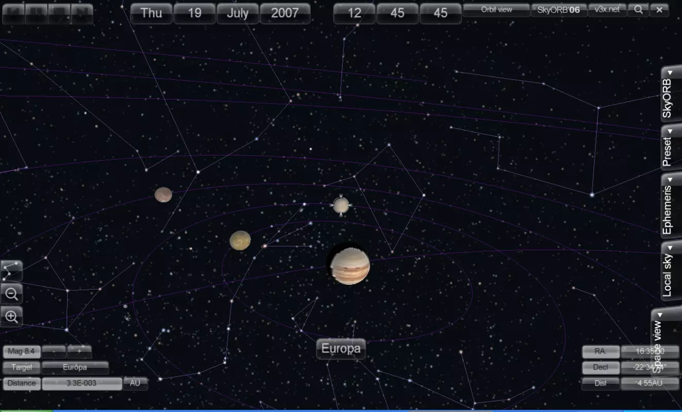Select the highlighted Europa moon

tap(340, 205)
